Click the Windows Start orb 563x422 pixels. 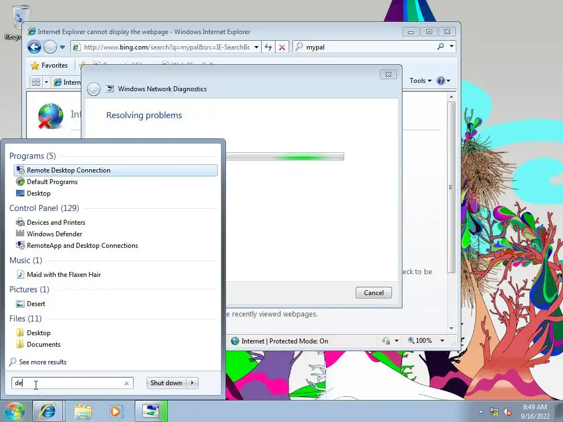pyautogui.click(x=15, y=411)
